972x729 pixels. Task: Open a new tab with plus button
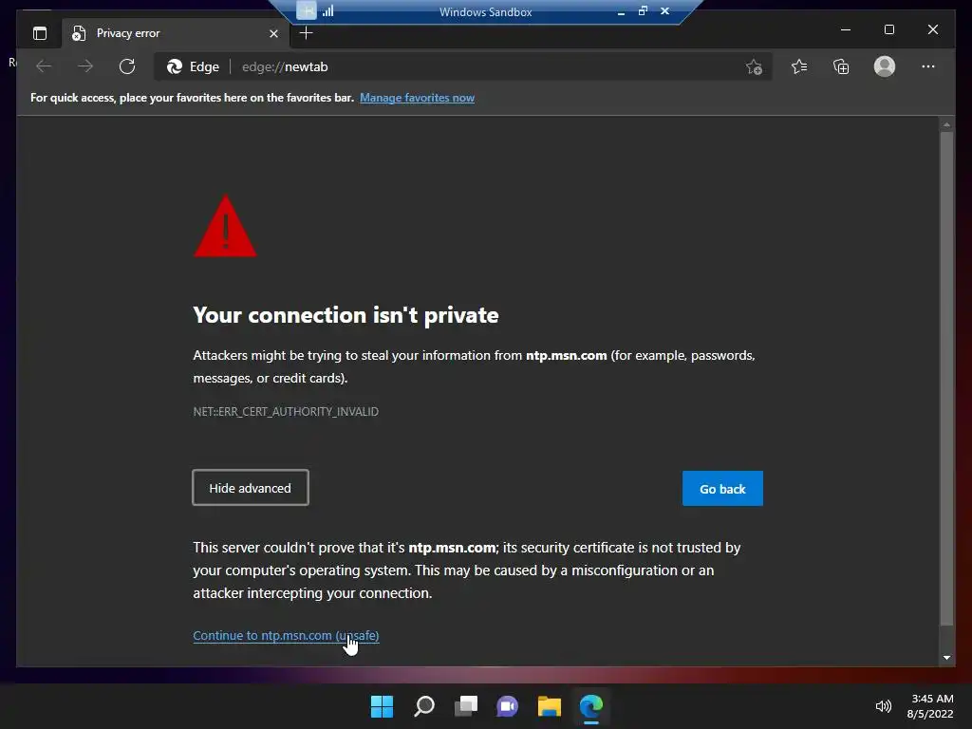coord(307,33)
